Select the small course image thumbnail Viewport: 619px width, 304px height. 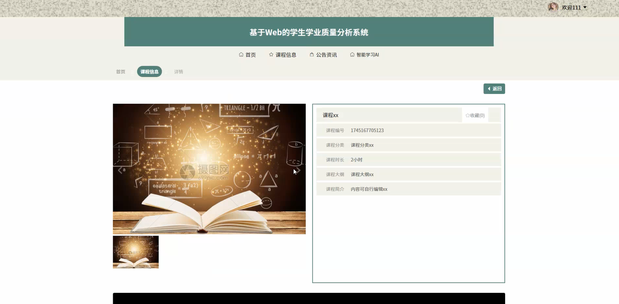(135, 251)
